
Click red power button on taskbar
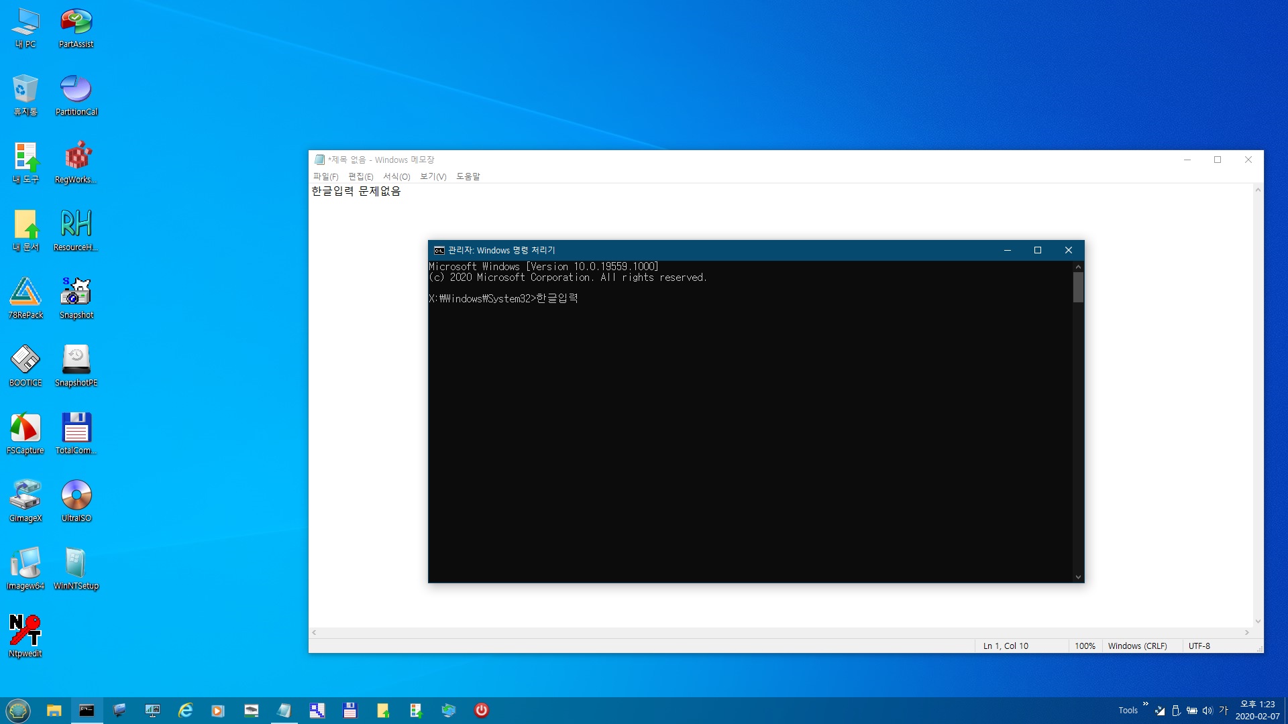pyautogui.click(x=481, y=711)
